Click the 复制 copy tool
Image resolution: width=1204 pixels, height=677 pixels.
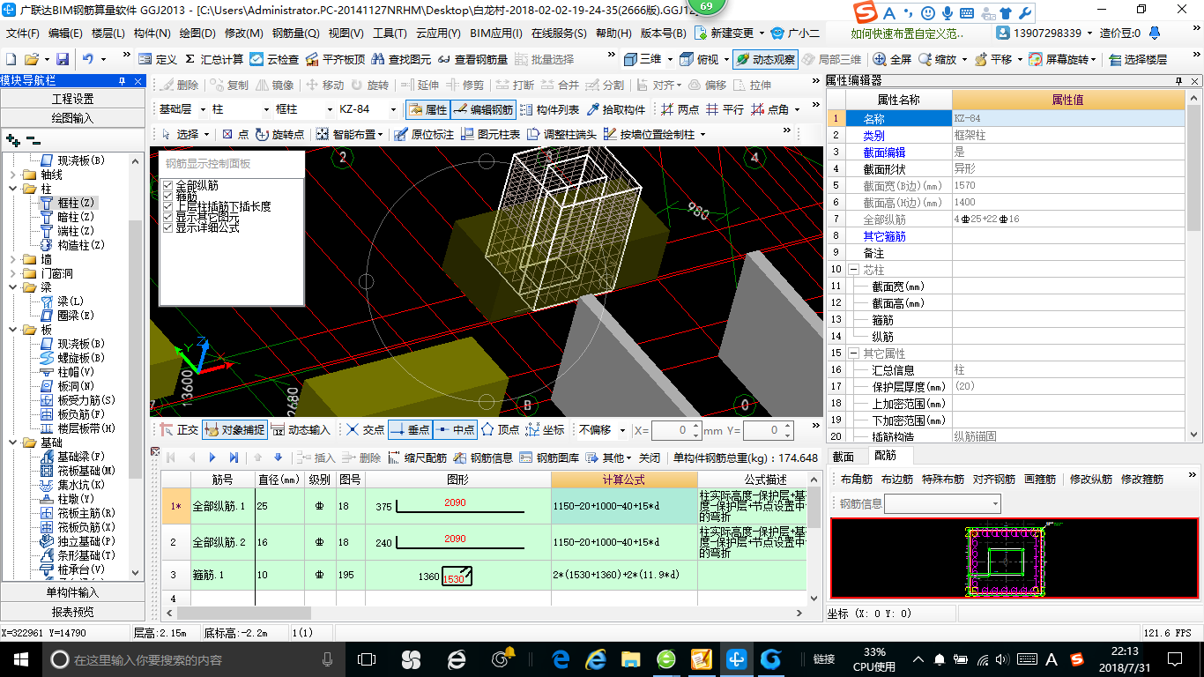pos(228,85)
